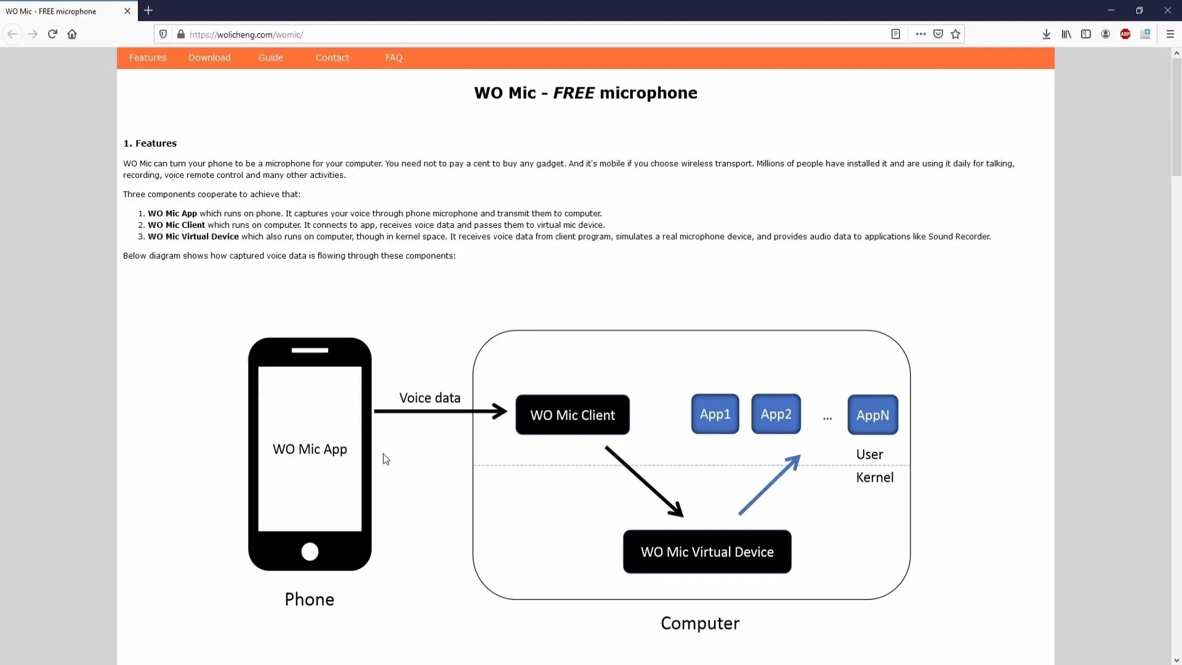Image resolution: width=1182 pixels, height=665 pixels.
Task: Click the App1 application icon in diagram
Action: point(714,415)
